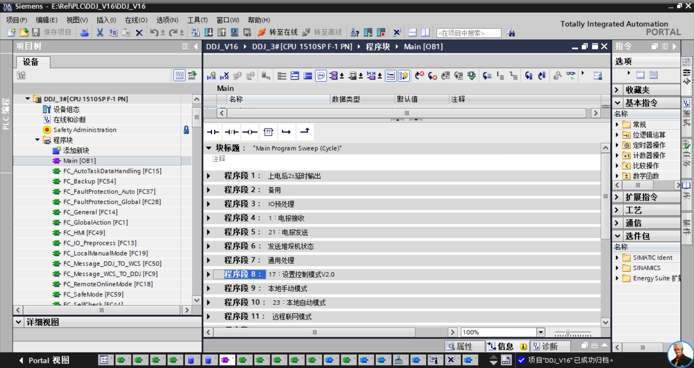694x368 pixels.
Task: Expand 程序段 11 network
Action: tap(209, 316)
